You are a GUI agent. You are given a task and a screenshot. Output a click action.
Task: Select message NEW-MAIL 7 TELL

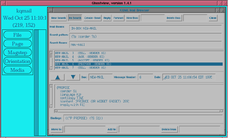(x=139, y=68)
